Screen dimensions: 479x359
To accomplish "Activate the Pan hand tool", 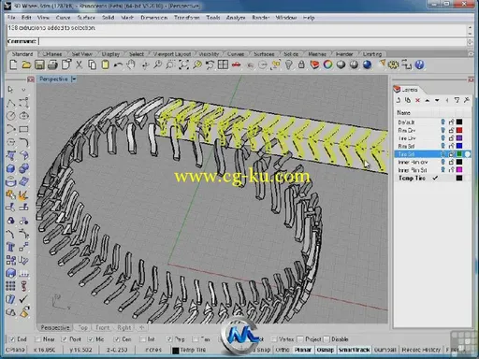I will 131,65.
